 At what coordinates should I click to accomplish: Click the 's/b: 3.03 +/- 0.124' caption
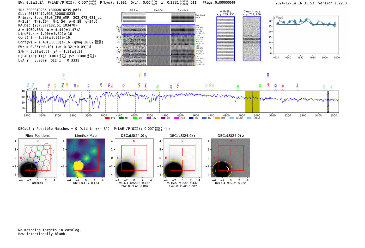pos(86,183)
